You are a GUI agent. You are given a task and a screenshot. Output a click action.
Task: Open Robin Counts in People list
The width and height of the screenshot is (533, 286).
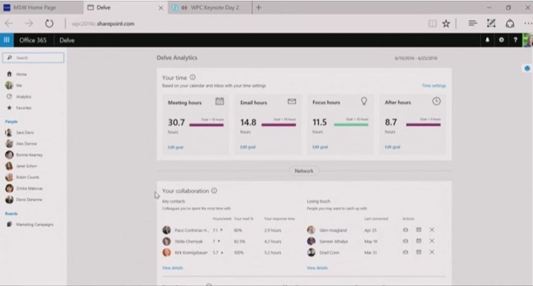click(28, 177)
